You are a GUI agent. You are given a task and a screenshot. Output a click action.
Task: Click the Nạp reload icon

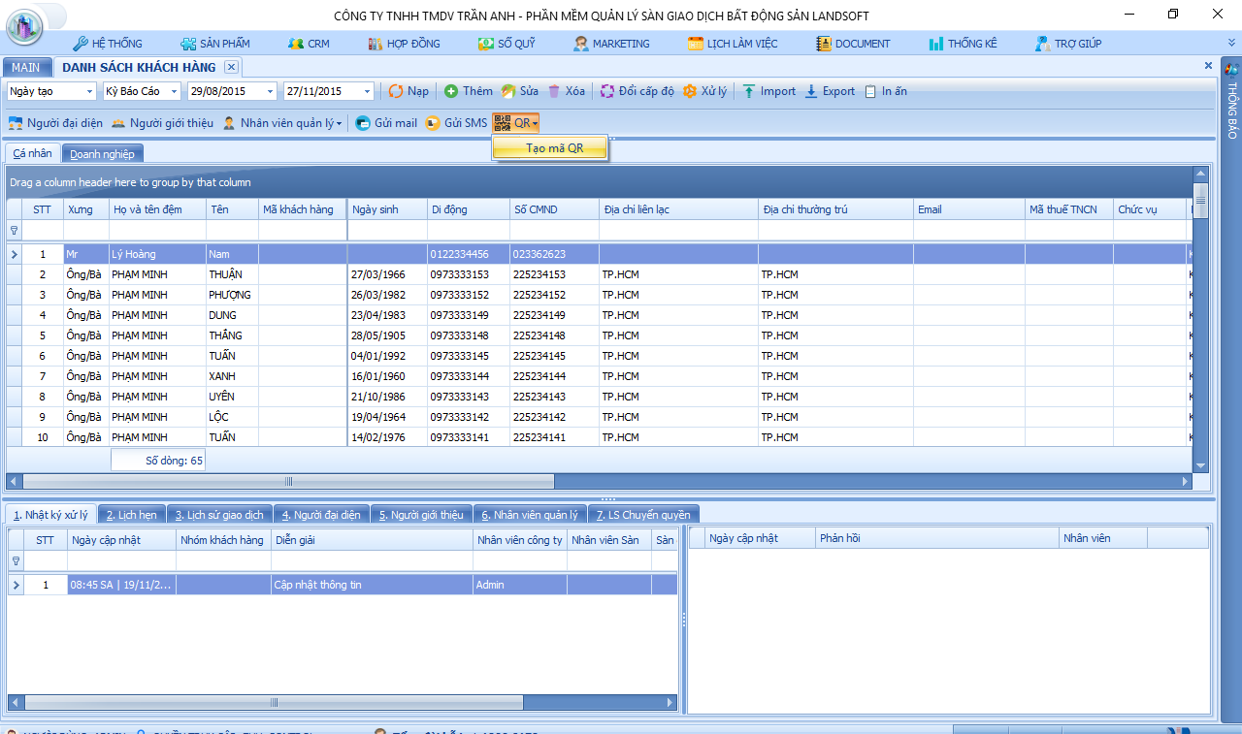pos(396,91)
